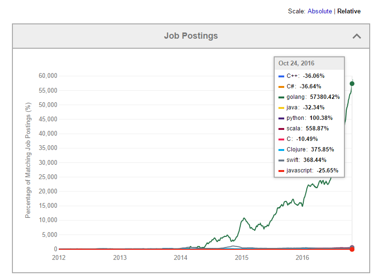The width and height of the screenshot is (385, 278).
Task: Click the Oct 24, 2016 tooltip header
Action: (x=309, y=64)
